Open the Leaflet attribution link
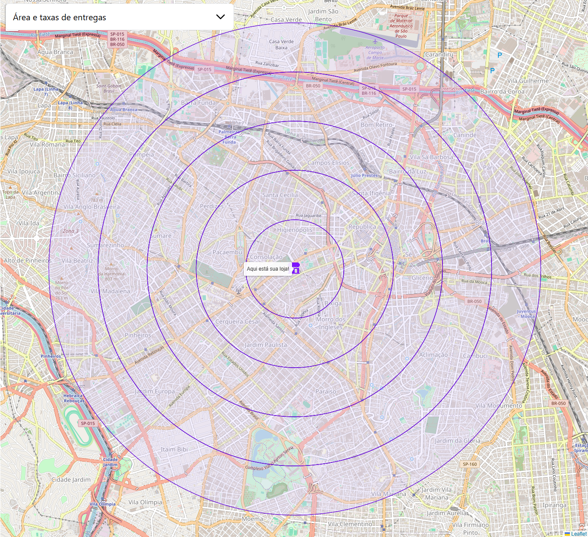 (x=579, y=534)
